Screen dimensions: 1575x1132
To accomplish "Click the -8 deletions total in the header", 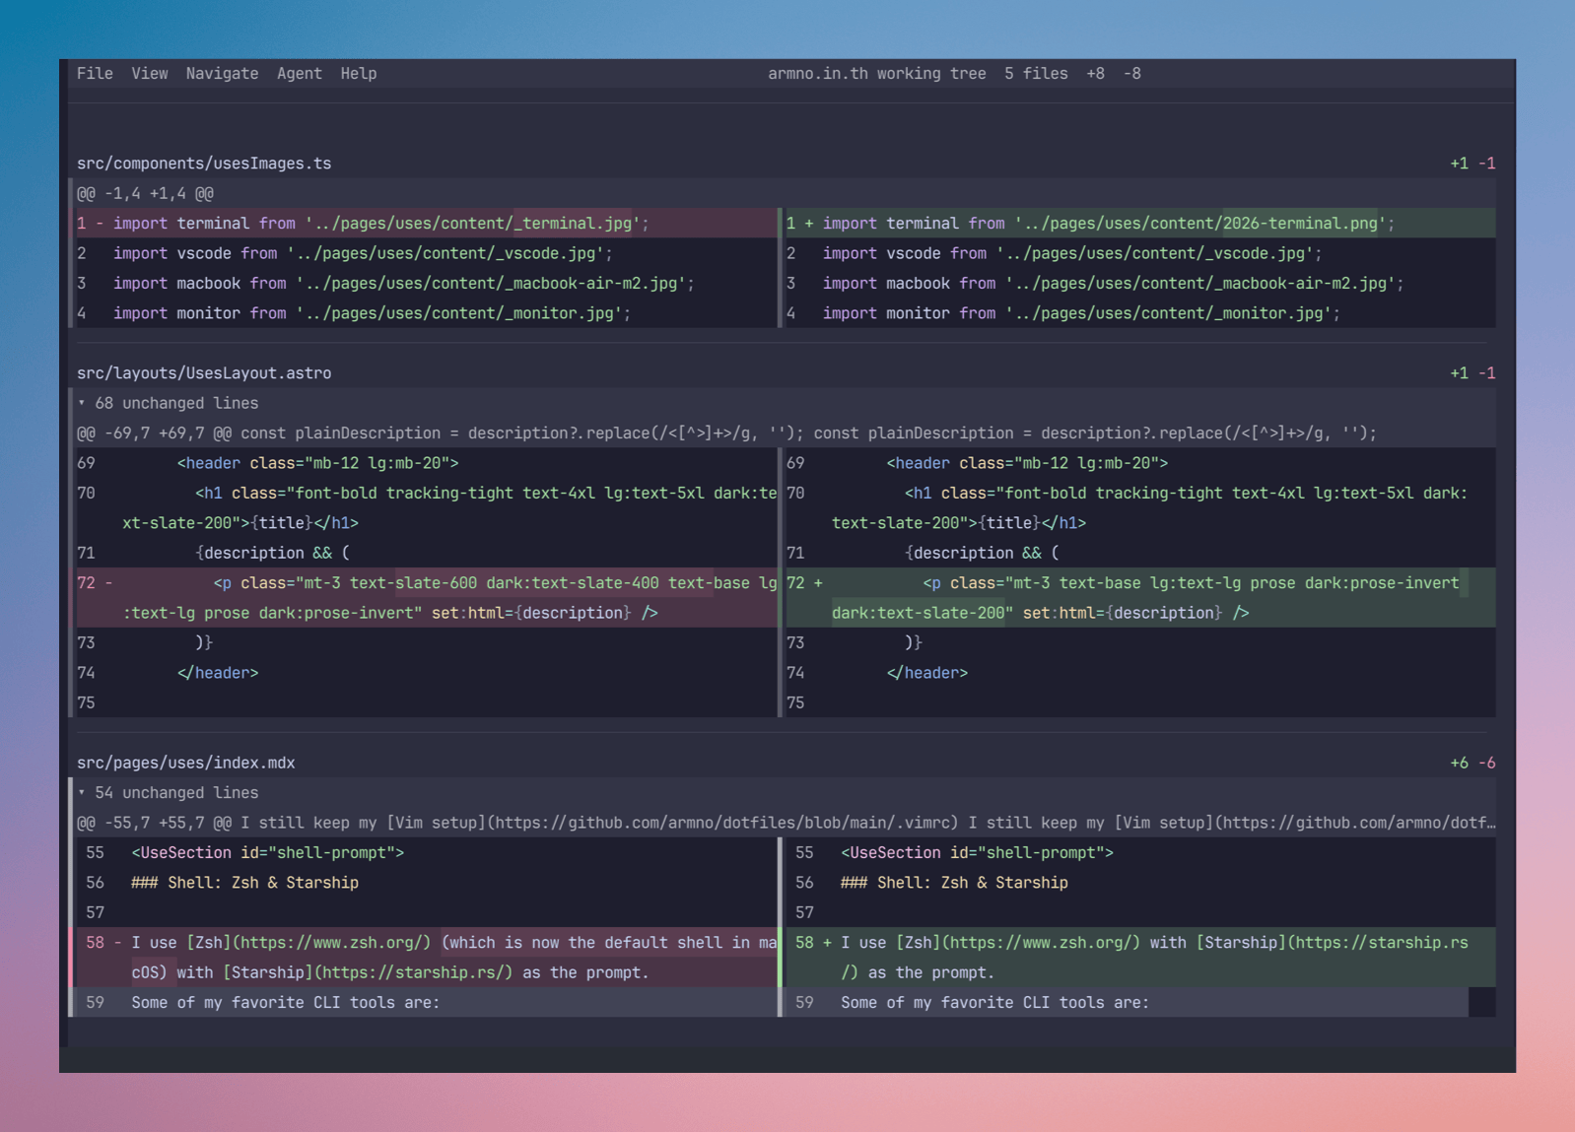I will (1132, 74).
